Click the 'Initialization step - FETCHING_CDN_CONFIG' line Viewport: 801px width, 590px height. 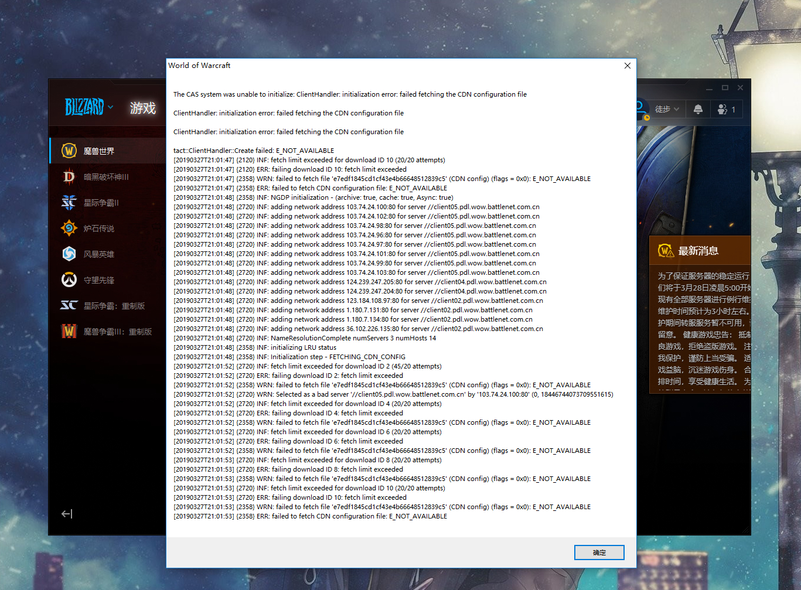(289, 357)
